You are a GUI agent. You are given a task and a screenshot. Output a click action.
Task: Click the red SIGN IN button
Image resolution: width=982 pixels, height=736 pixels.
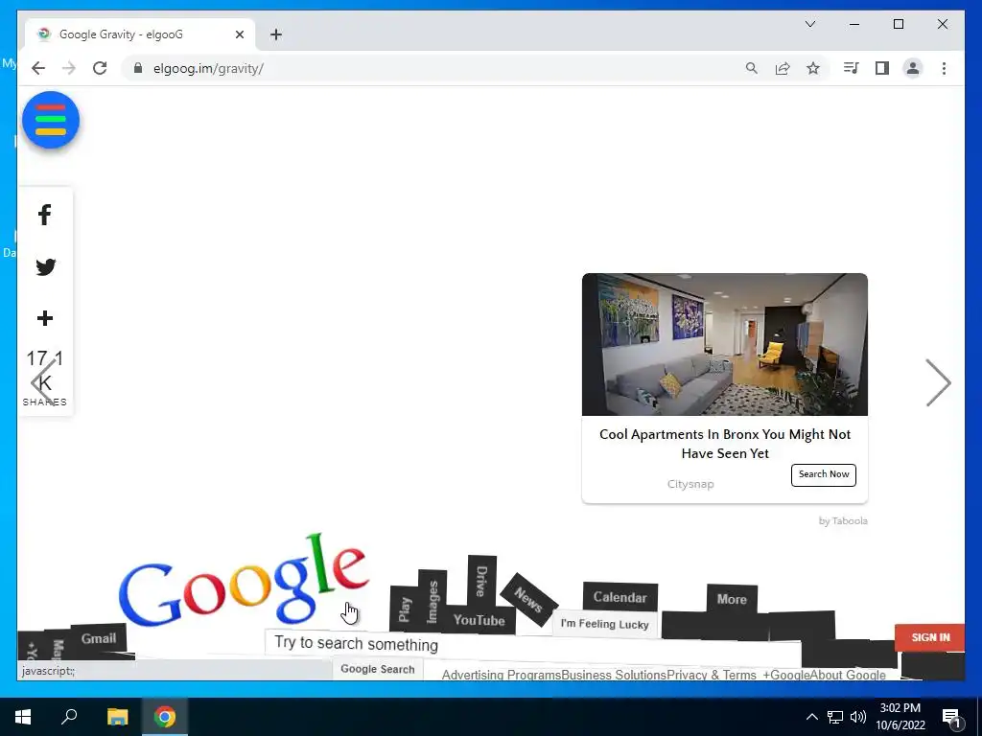click(930, 637)
